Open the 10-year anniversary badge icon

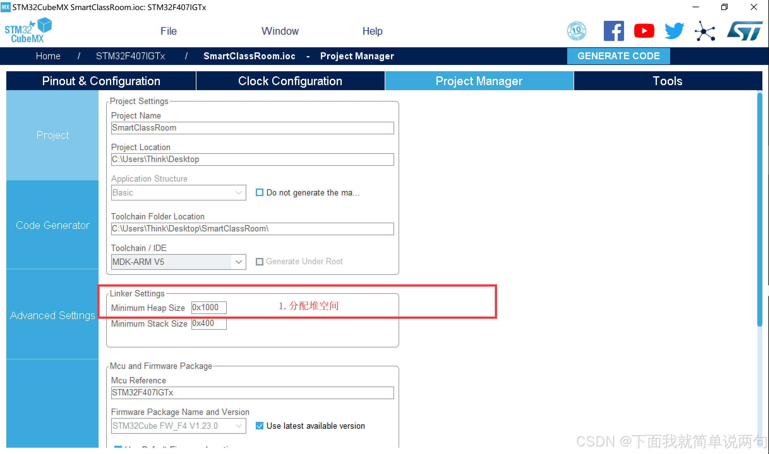coord(576,31)
